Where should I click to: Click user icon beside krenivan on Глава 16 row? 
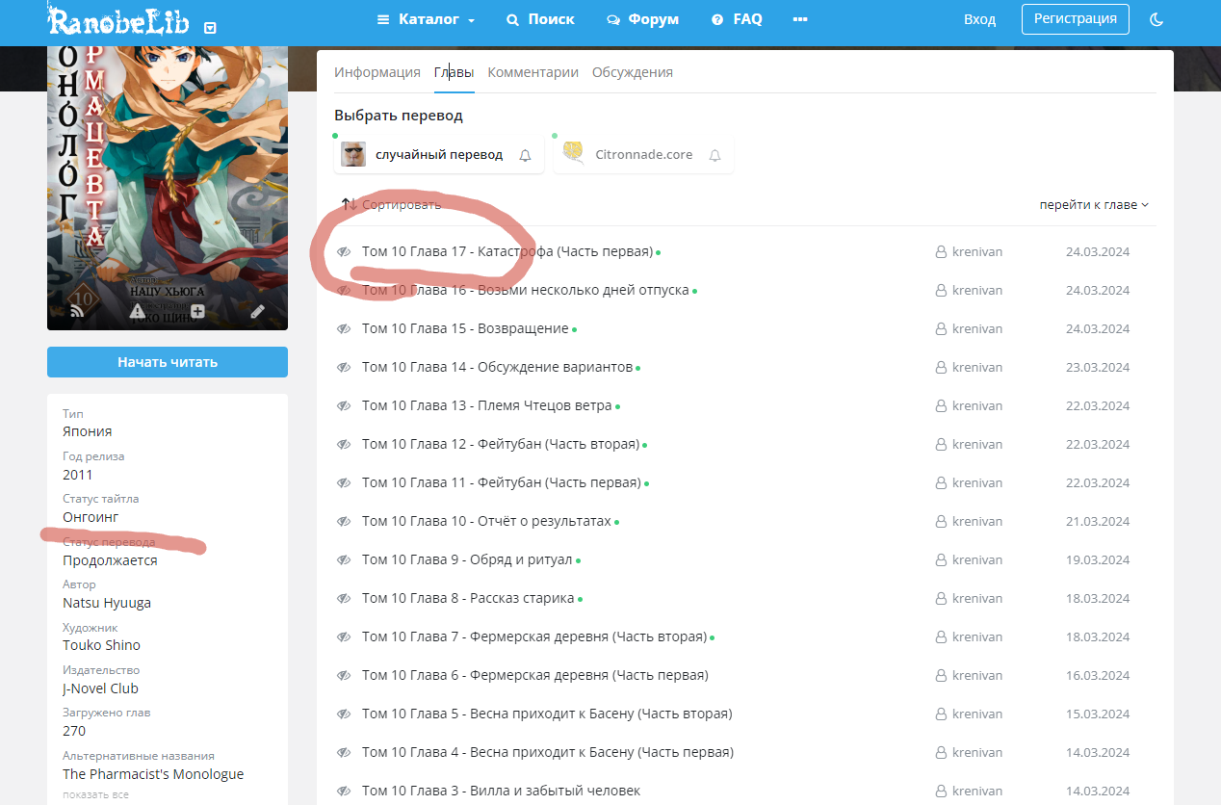pos(941,290)
